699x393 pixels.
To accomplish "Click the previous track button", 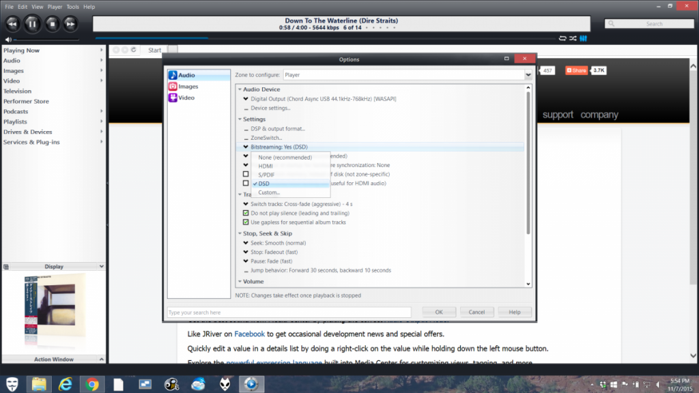I will pyautogui.click(x=12, y=24).
